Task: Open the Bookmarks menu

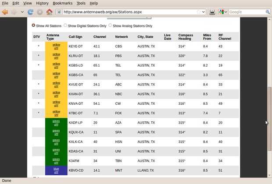Action: pos(63,4)
